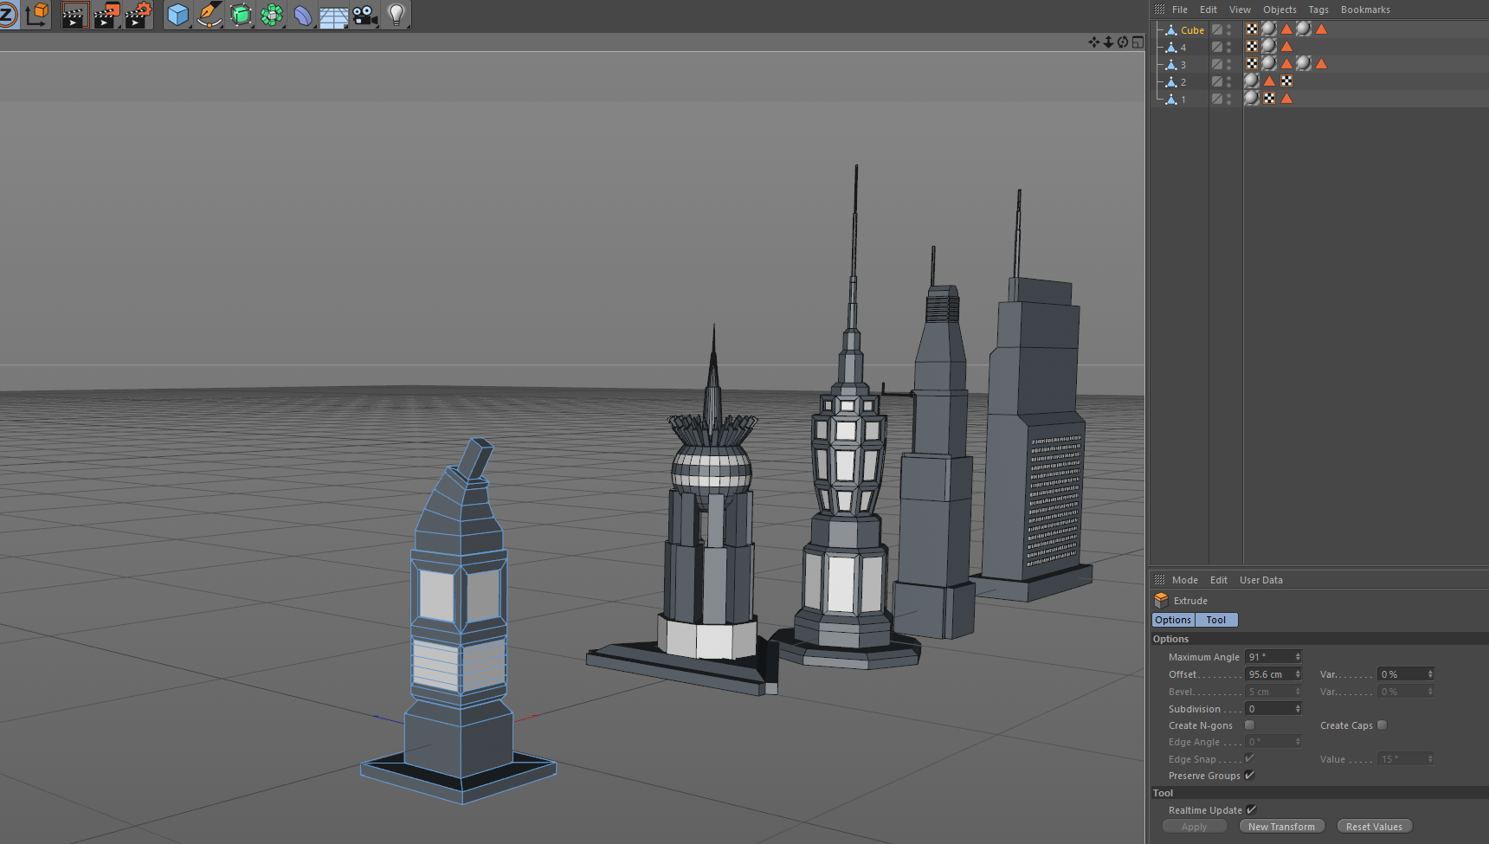Toggle layer square for object 2

coord(1216,81)
